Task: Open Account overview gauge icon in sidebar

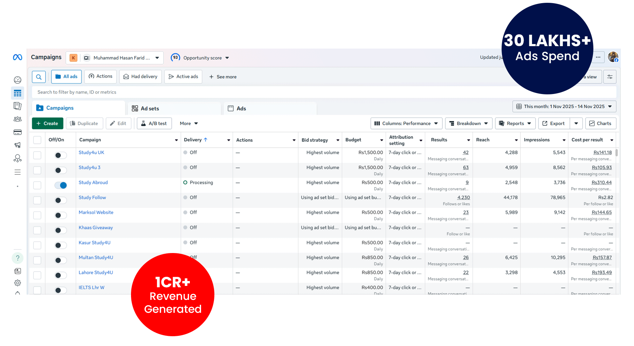Action: [x=18, y=80]
